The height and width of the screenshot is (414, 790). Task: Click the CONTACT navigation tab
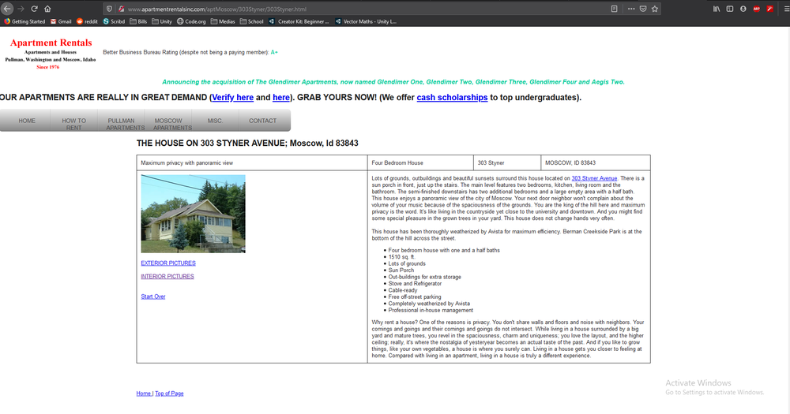263,121
